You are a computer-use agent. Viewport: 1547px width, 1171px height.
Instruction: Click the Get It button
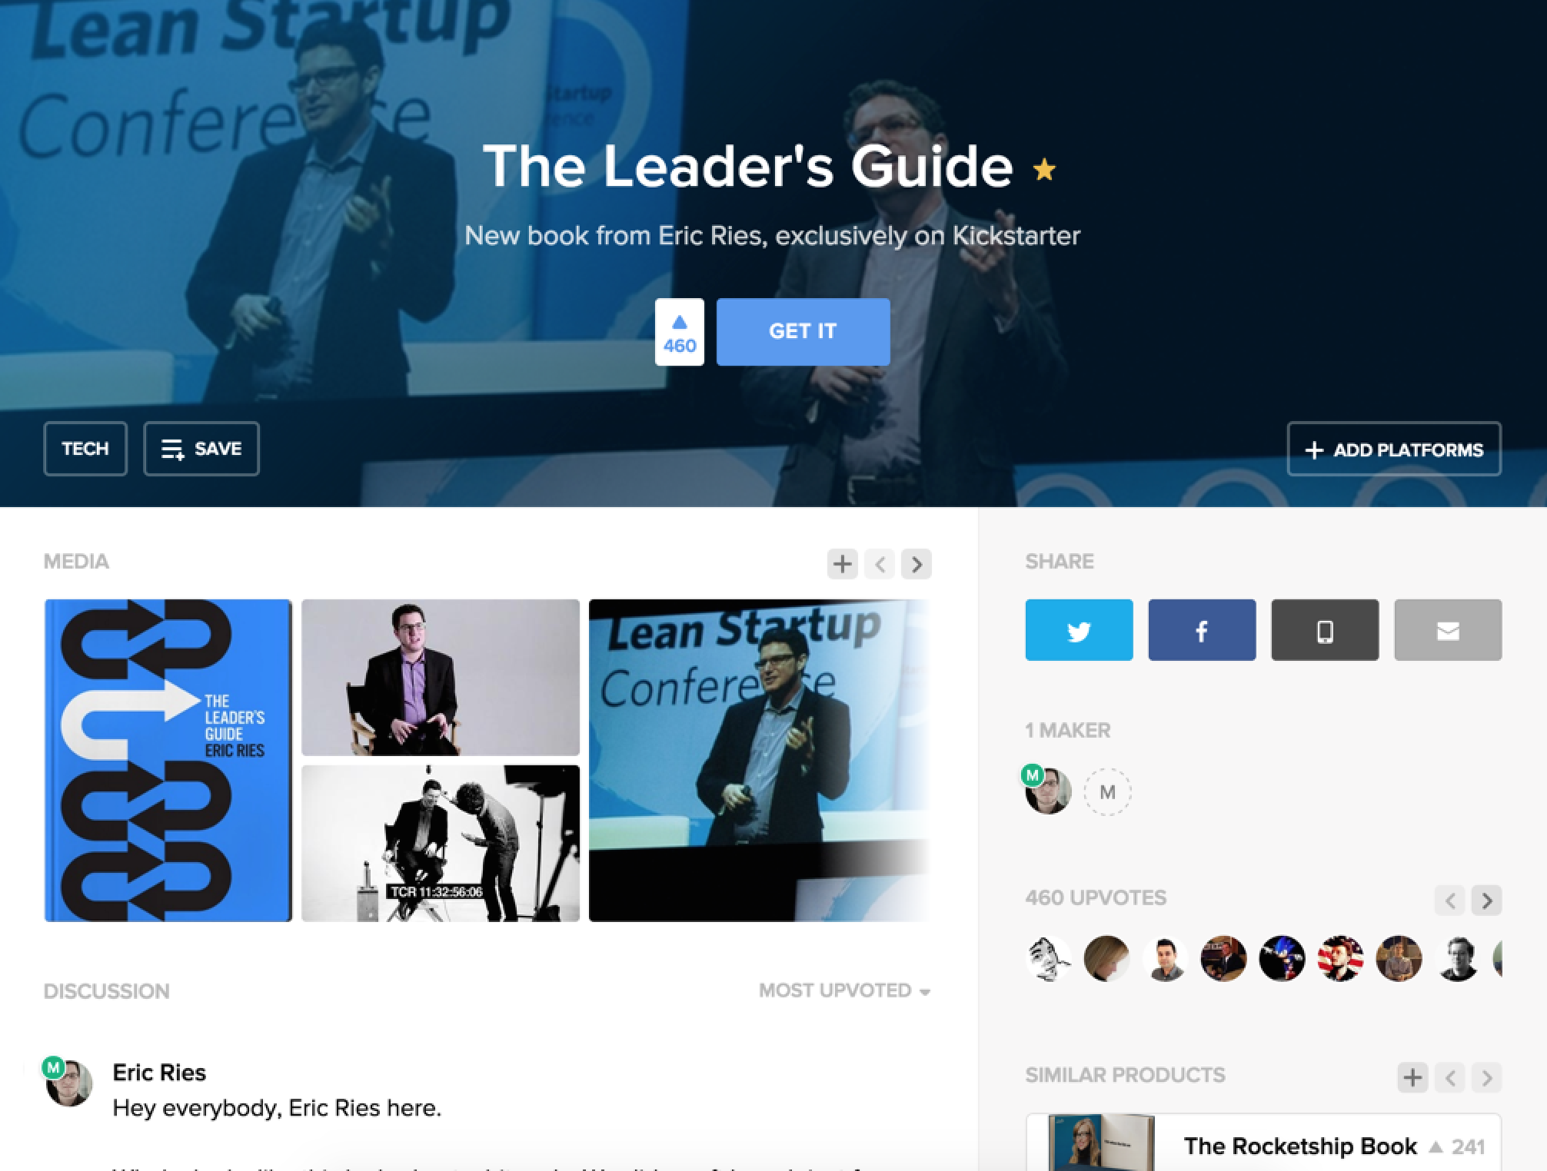(x=803, y=332)
